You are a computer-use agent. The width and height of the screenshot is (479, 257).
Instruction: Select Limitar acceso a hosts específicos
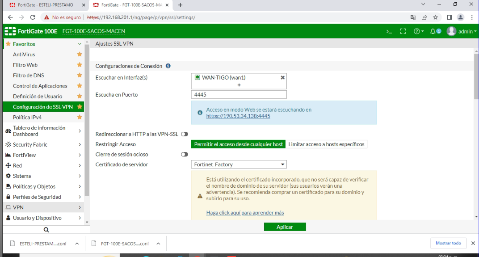click(326, 144)
